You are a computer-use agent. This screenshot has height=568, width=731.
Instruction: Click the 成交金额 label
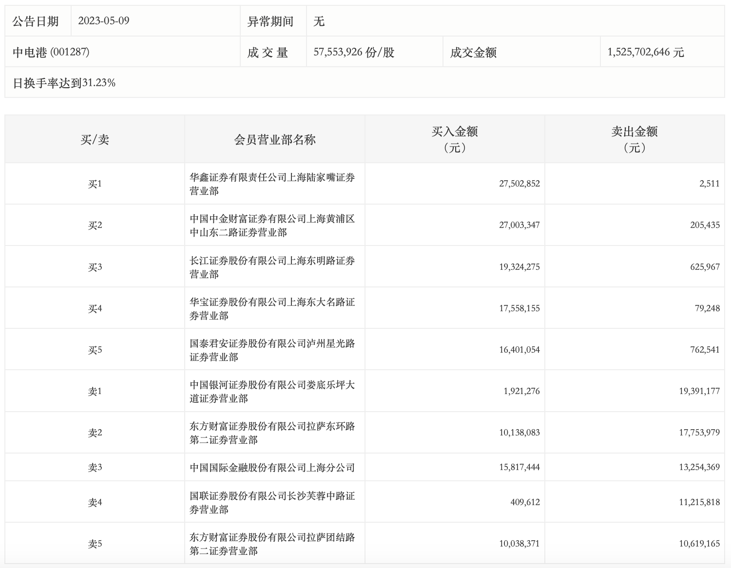[473, 52]
